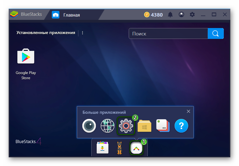The width and height of the screenshot is (239, 166).
Task: Open the notifications bell
Action: point(170,15)
